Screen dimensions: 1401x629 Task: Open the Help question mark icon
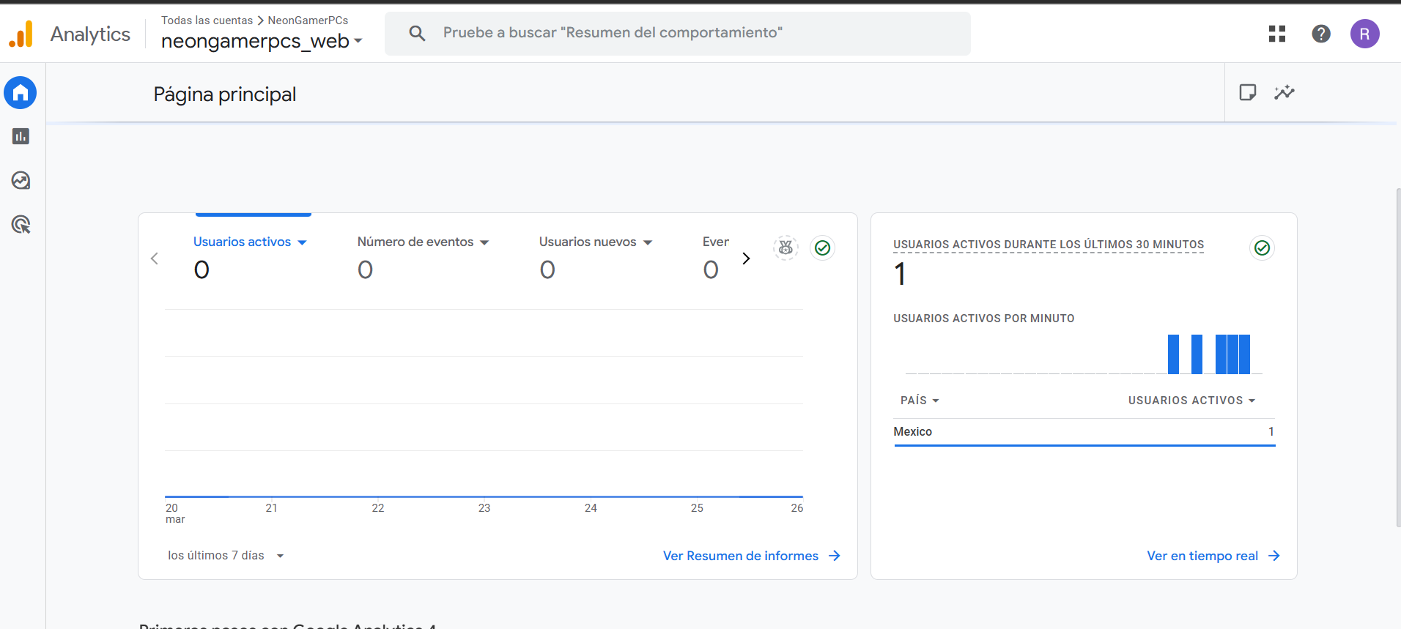pyautogui.click(x=1321, y=34)
